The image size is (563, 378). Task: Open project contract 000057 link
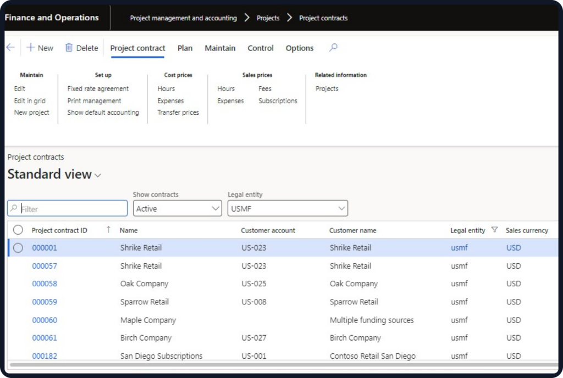(x=45, y=266)
